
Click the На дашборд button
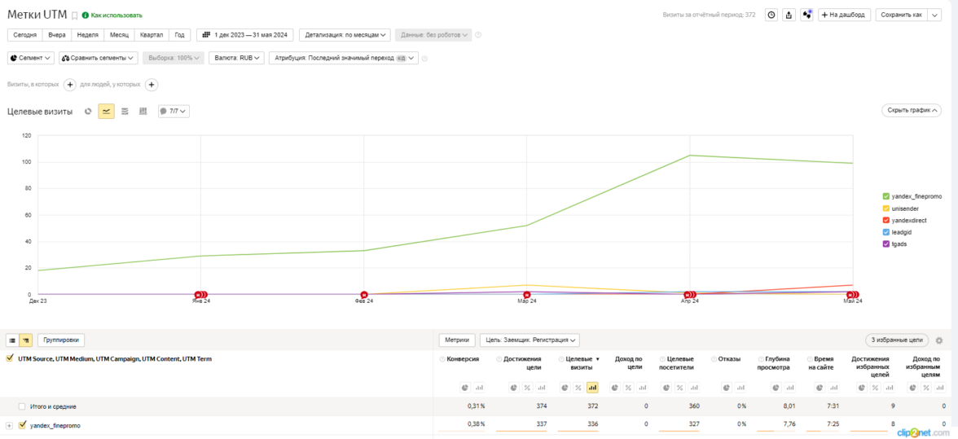(x=845, y=15)
